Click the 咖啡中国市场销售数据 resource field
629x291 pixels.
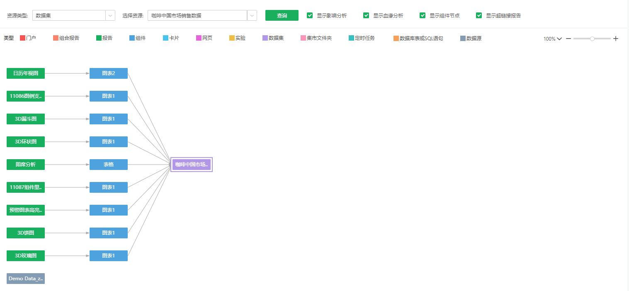197,15
